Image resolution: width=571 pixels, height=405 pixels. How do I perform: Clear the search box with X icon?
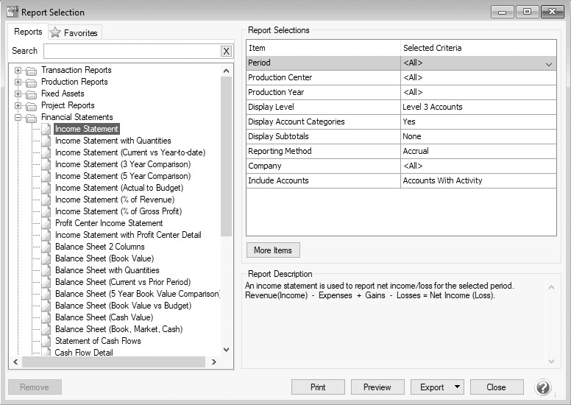tap(226, 51)
